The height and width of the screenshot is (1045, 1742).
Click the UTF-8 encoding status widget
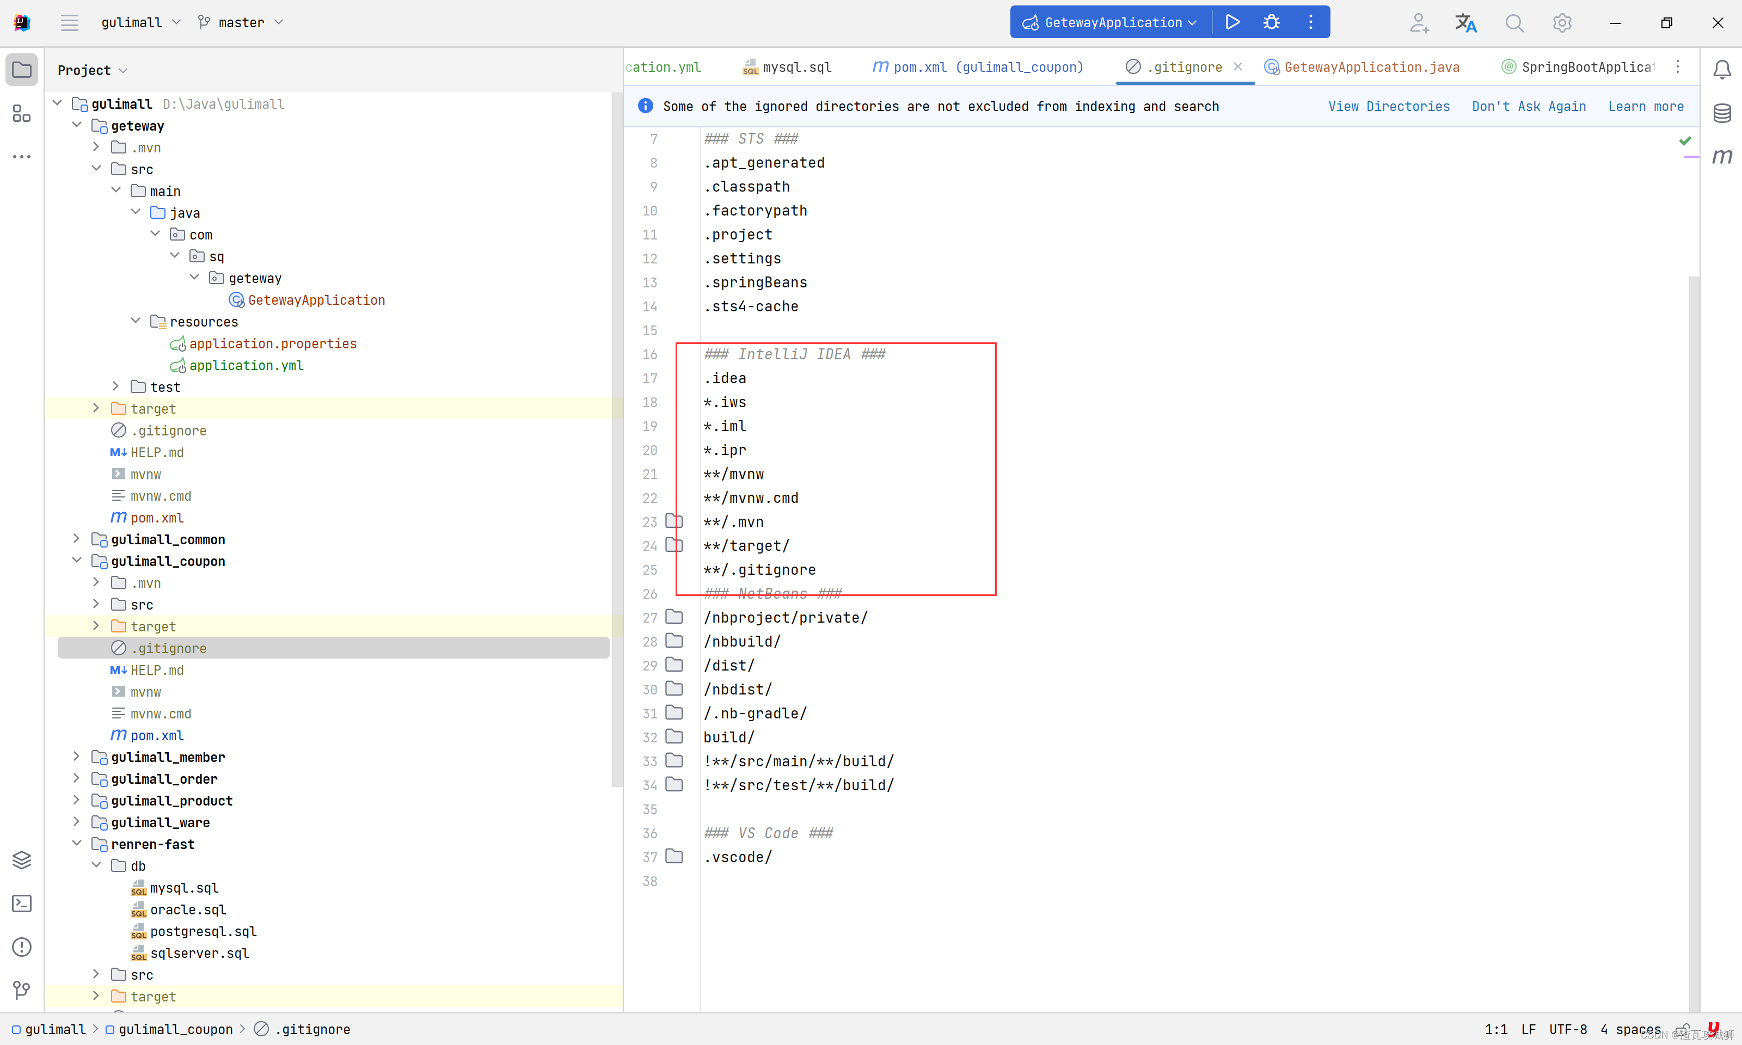[x=1567, y=1029]
